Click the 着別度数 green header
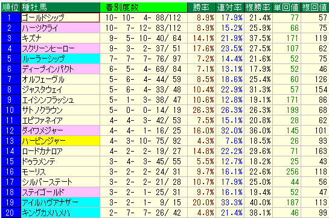Screen dimensions: 329x218 click(144, 8)
